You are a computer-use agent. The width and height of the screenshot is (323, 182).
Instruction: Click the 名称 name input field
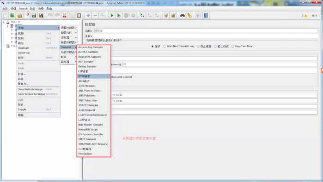206,31
